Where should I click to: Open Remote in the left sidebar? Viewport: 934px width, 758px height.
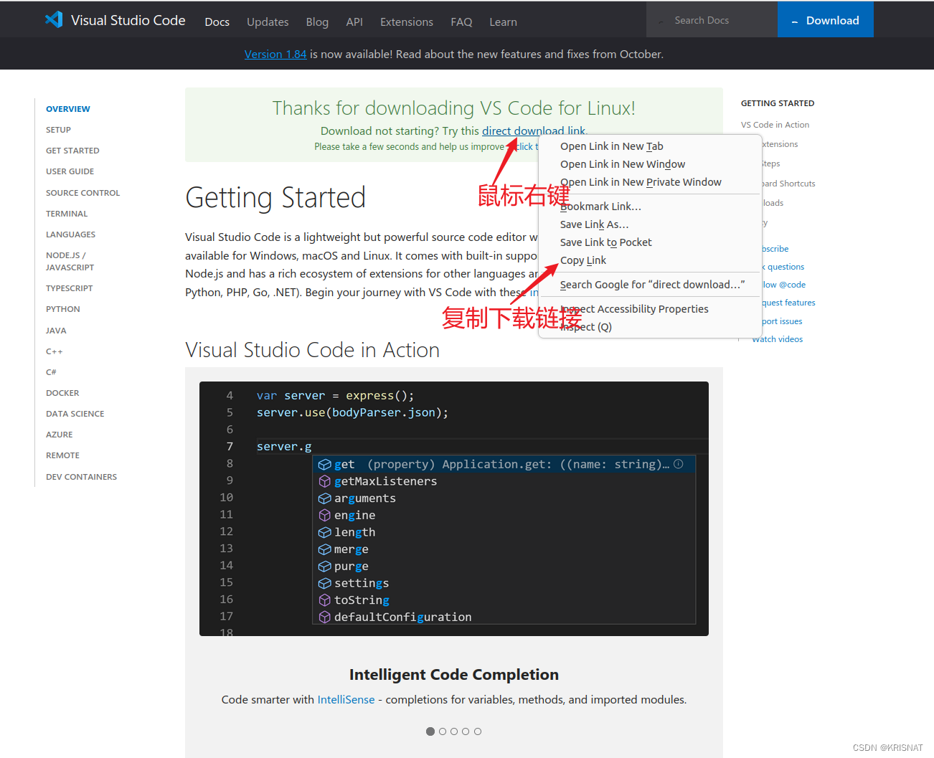[x=62, y=455]
